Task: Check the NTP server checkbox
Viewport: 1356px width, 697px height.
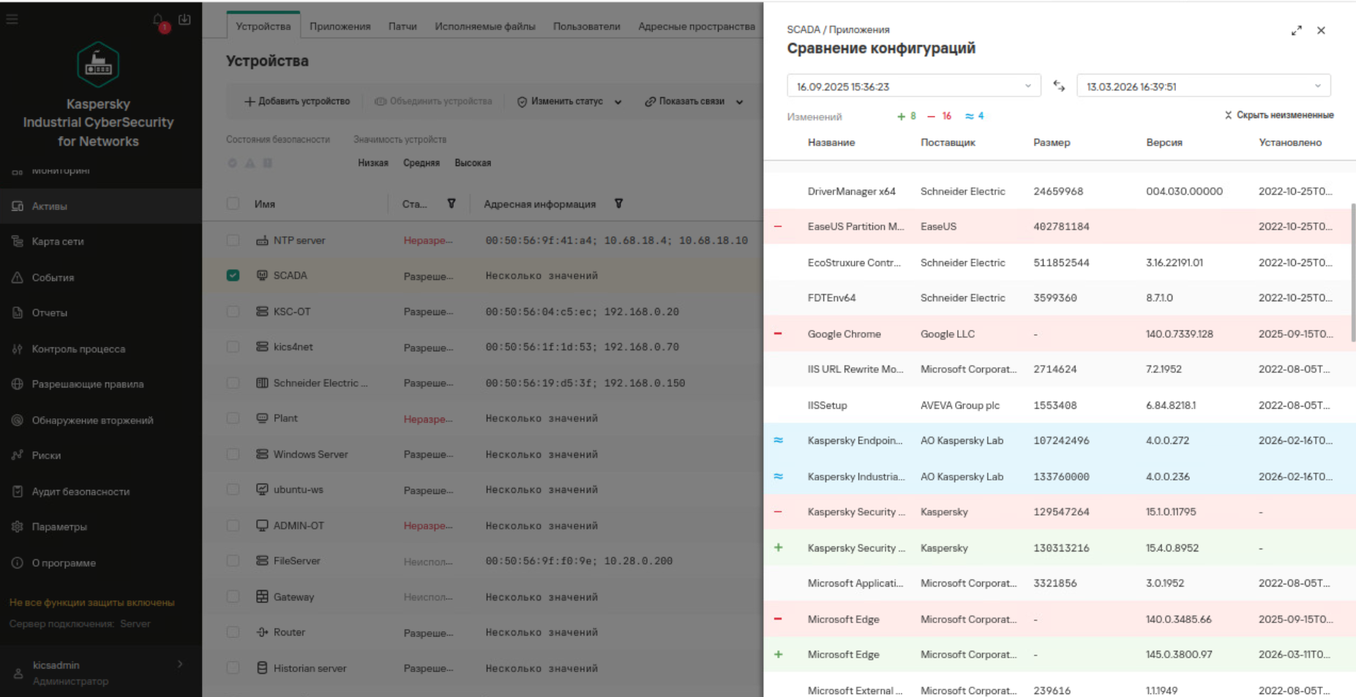Action: 233,241
